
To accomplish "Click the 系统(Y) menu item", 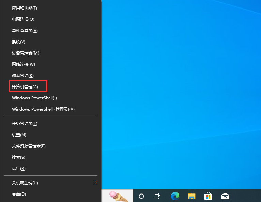I will [x=50, y=42].
